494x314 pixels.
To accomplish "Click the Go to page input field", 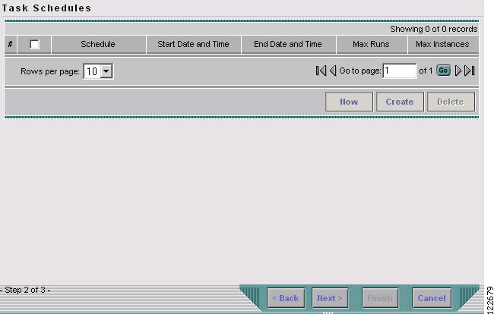I will [x=400, y=71].
